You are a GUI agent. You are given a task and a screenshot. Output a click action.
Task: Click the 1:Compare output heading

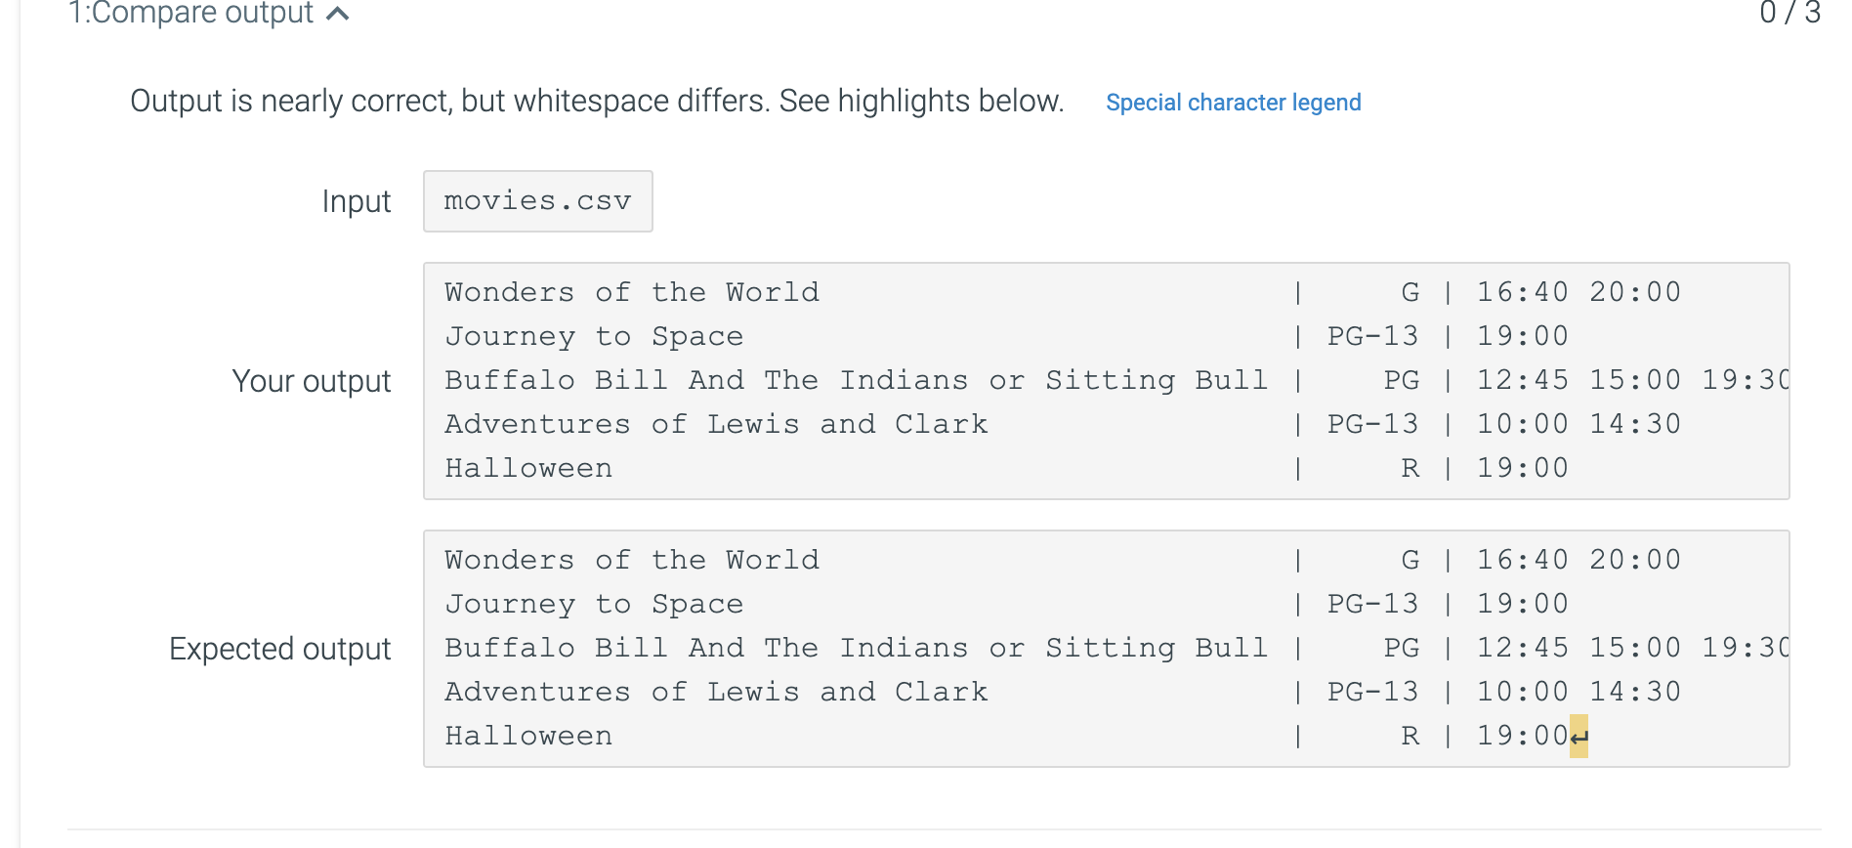click(190, 14)
